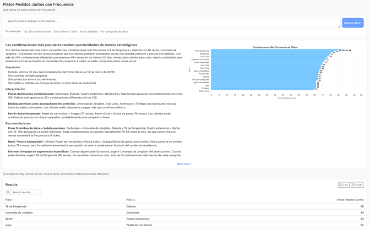
Task: Sort by Veces Pedidos Juntos column
Action: pyautogui.click(x=350, y=200)
